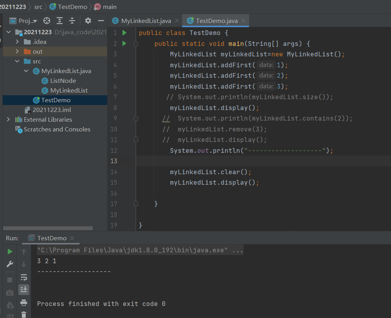Place cursor on empty line 13

263,161
